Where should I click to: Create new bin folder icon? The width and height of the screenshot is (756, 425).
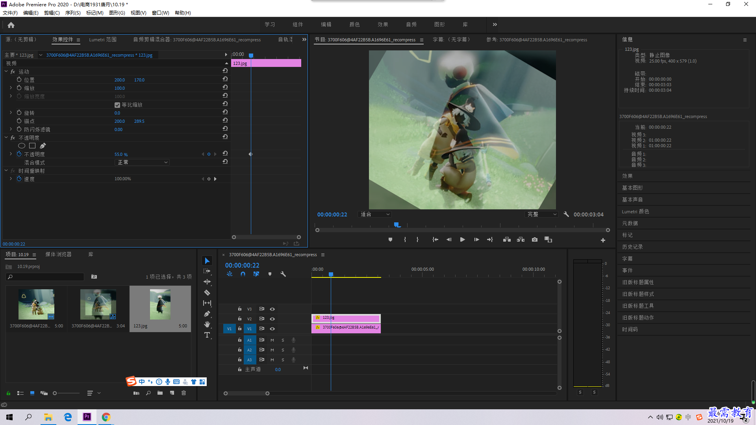[160, 393]
